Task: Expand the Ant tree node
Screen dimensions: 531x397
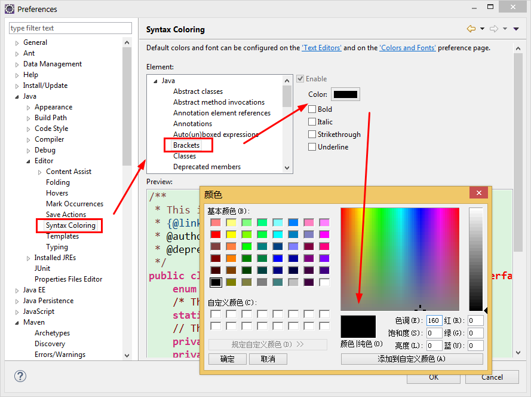Action: point(17,54)
